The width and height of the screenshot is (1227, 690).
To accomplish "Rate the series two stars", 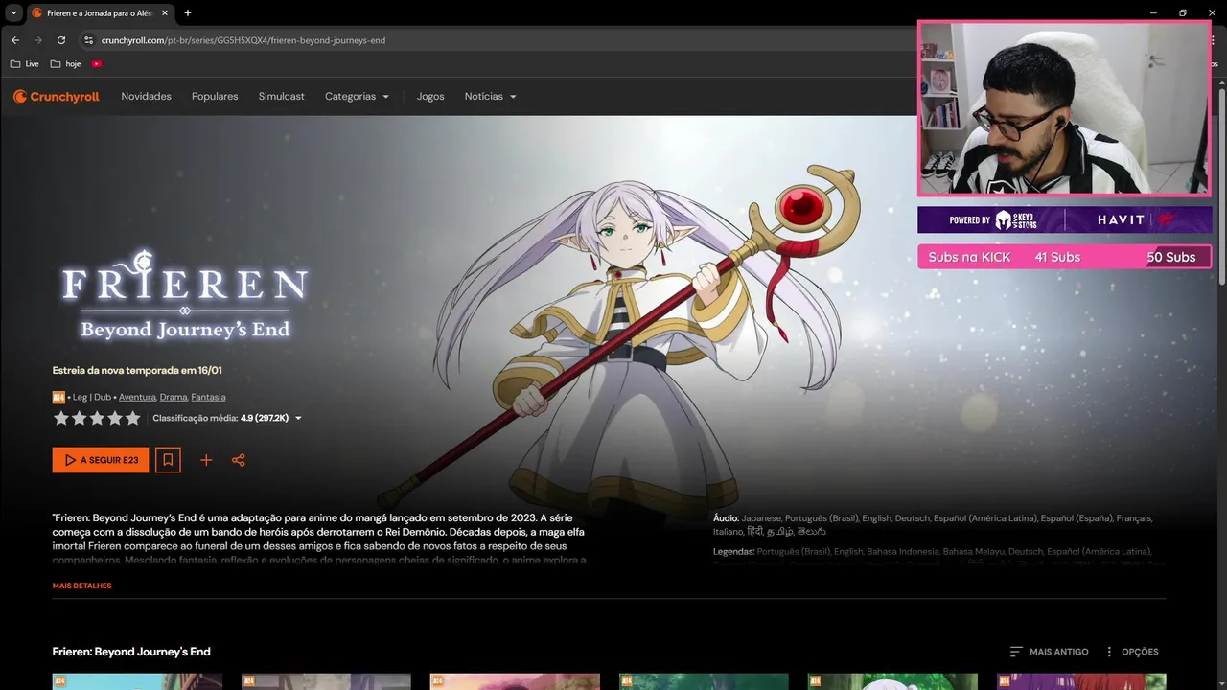I will pos(80,418).
